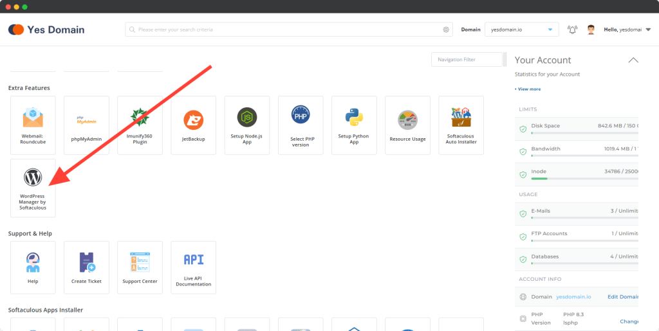The width and height of the screenshot is (659, 331).
Task: Open Softaculous Auto Installer
Action: [461, 125]
